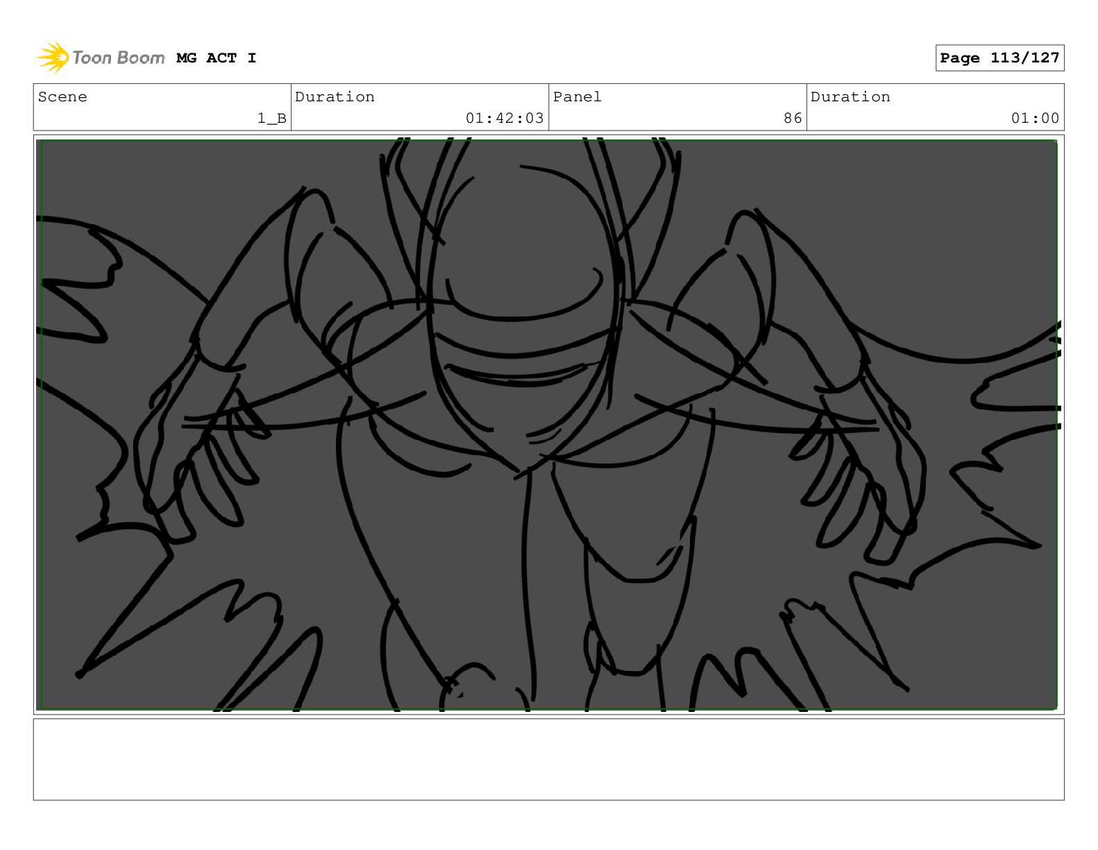The image size is (1098, 850).
Task: Click the panel duration value '01:00'
Action: click(x=1035, y=119)
